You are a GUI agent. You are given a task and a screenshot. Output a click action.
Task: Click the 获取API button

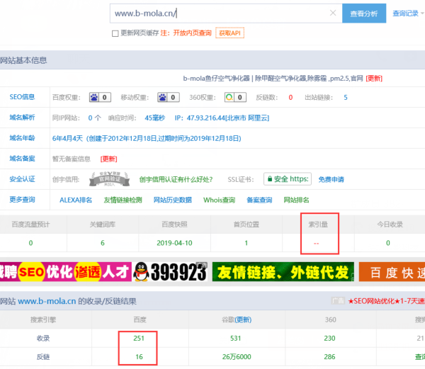tap(229, 33)
